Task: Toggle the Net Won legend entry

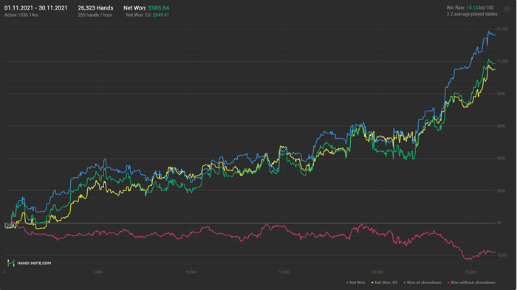Action: 356,283
